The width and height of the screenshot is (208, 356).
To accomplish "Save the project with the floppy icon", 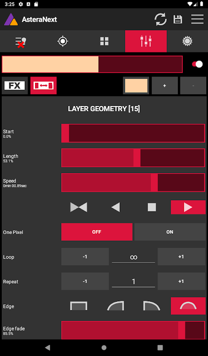I will coord(178,19).
